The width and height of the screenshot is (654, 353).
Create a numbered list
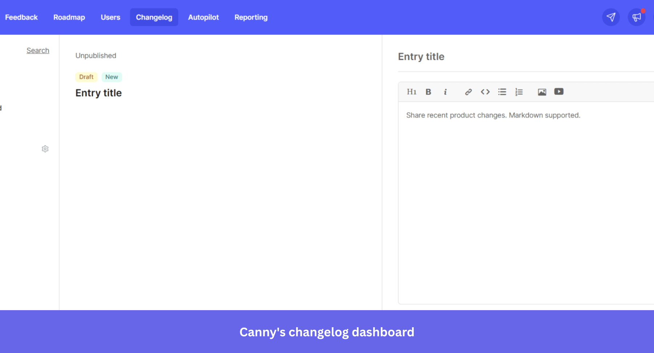(519, 92)
